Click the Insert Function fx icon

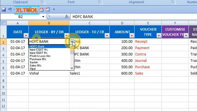(66, 16)
